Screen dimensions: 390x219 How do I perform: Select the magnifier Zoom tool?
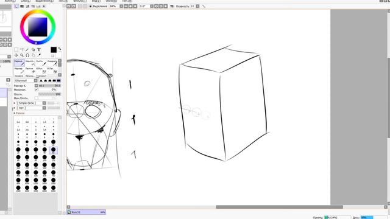[22, 55]
